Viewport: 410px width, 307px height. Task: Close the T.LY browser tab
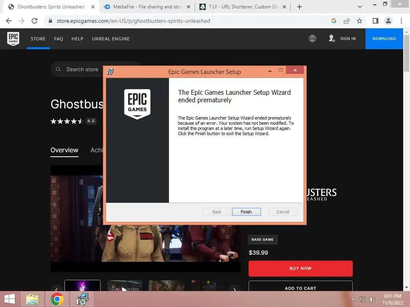tap(284, 7)
